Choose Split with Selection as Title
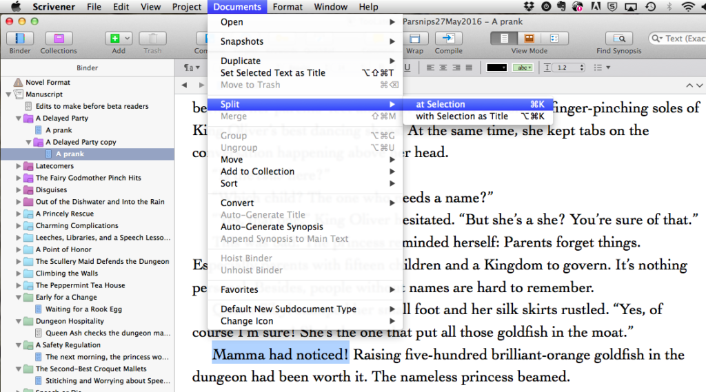 click(478, 116)
